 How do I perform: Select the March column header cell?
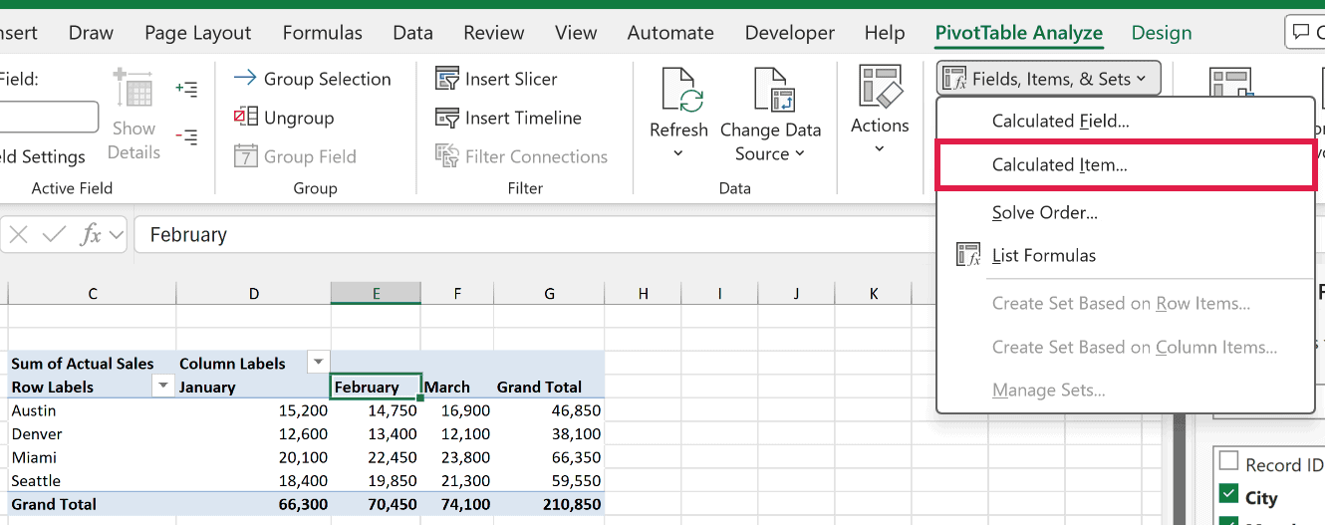click(457, 387)
